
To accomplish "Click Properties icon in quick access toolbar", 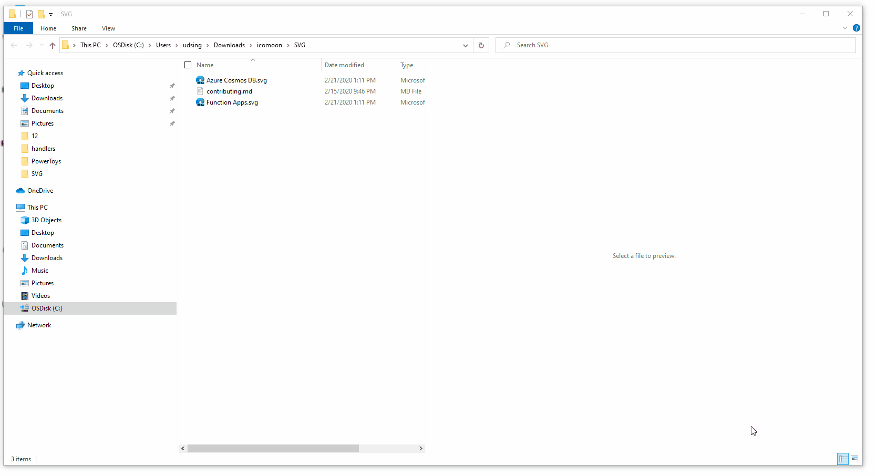I will [29, 14].
